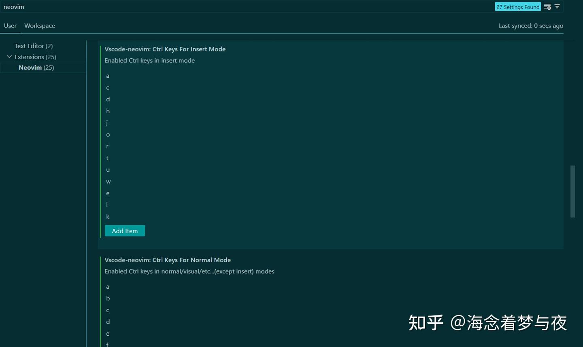Collapse the Extensions category
This screenshot has width=583, height=347.
coord(9,57)
